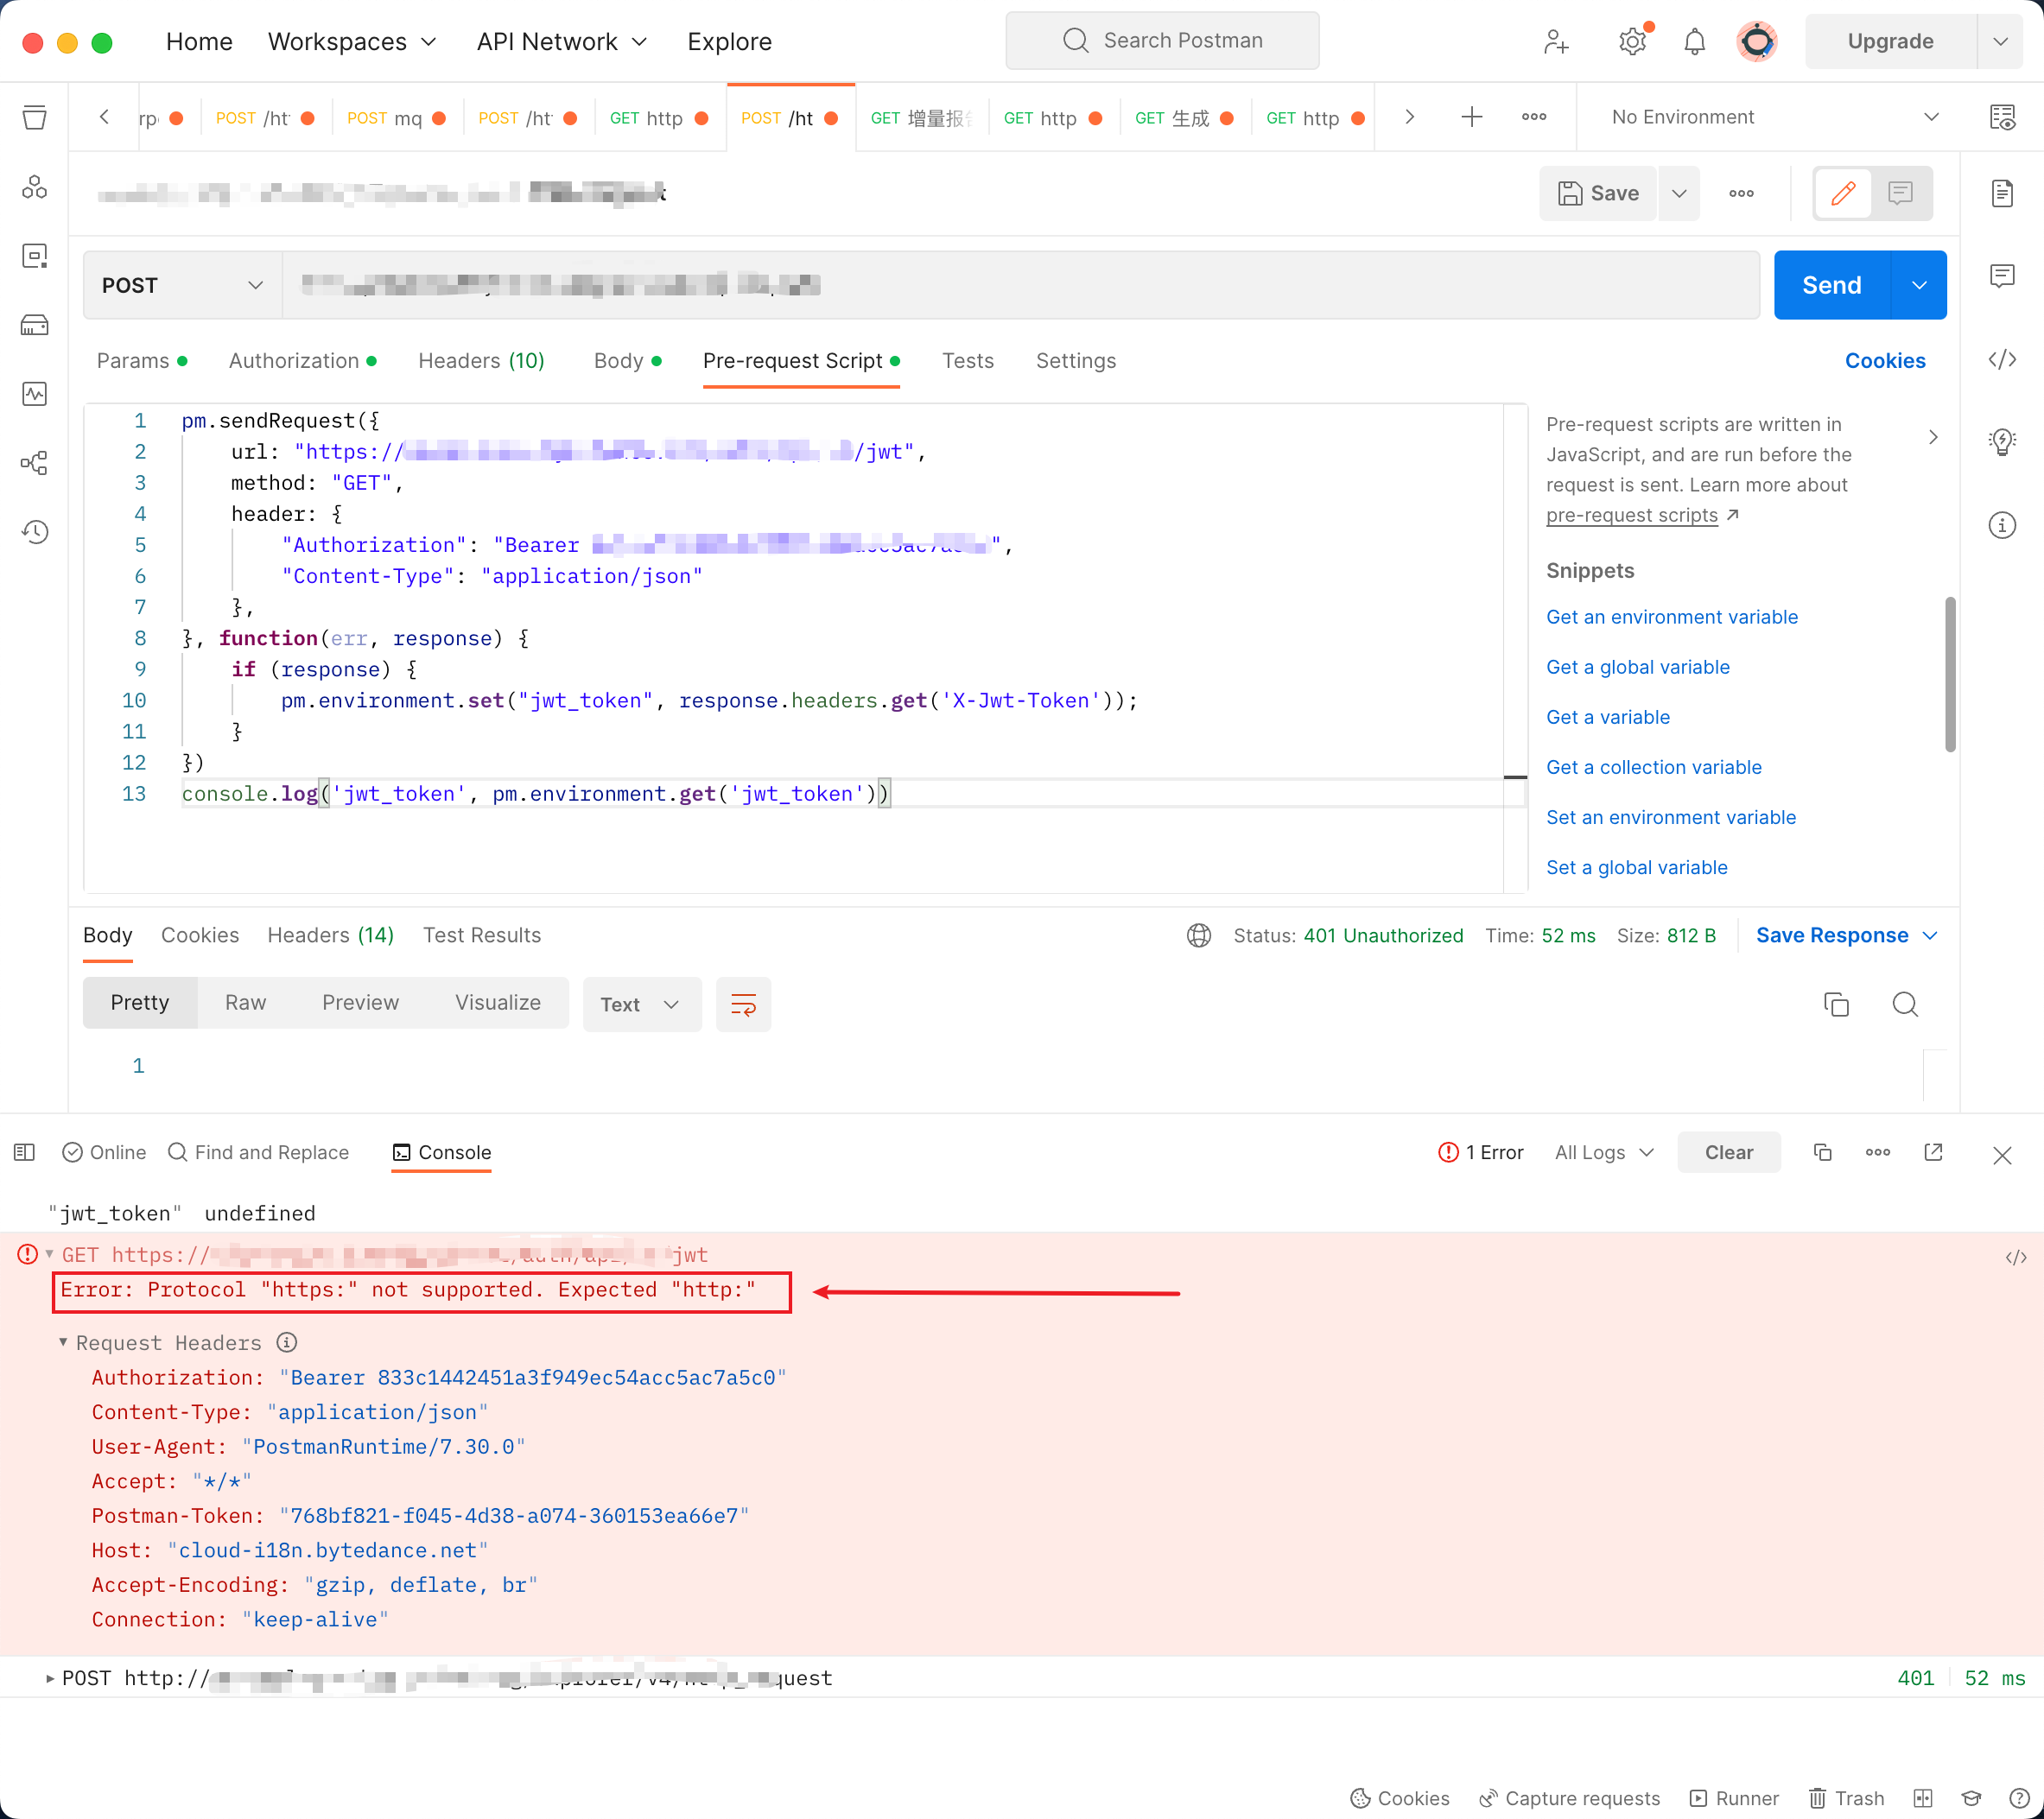The height and width of the screenshot is (1819, 2044).
Task: Expand the Request Headers section
Action: (63, 1341)
